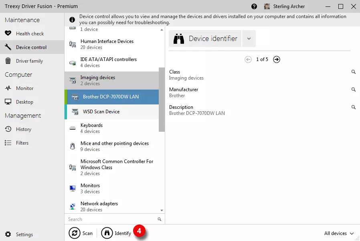Click the Keyboards category icon

73,128
